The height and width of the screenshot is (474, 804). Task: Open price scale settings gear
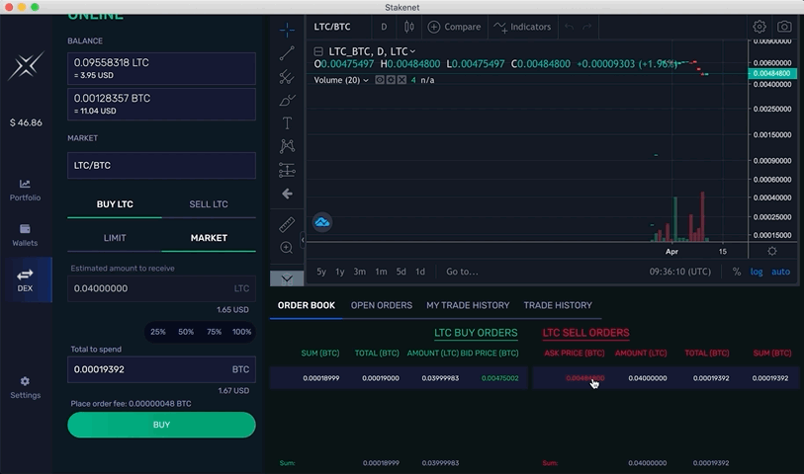[x=771, y=252]
